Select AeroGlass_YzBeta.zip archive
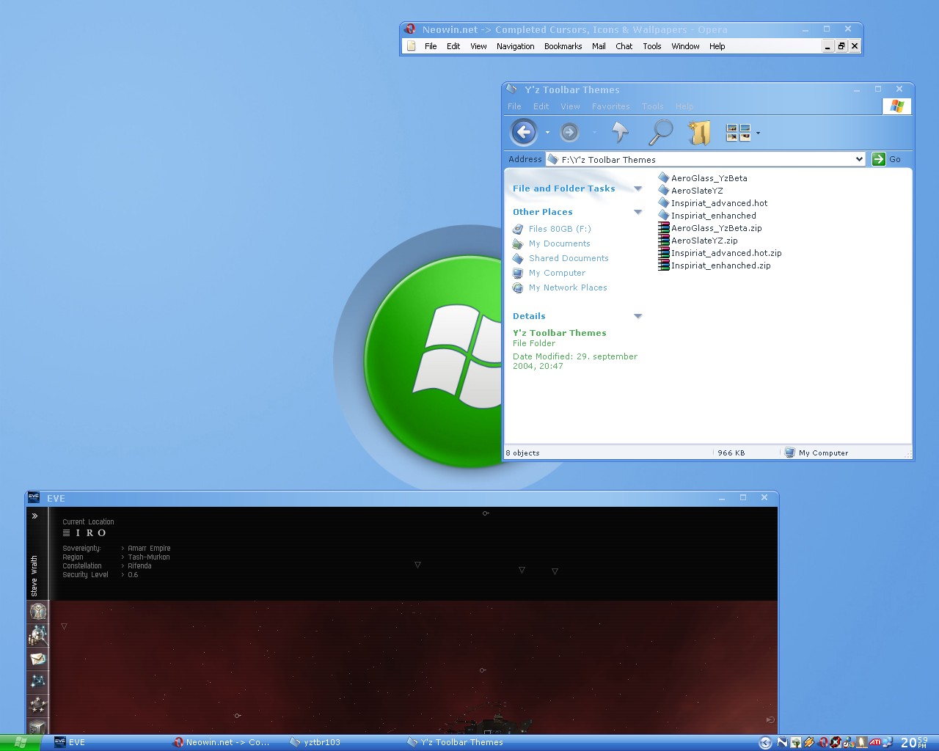This screenshot has height=751, width=939. (710, 228)
